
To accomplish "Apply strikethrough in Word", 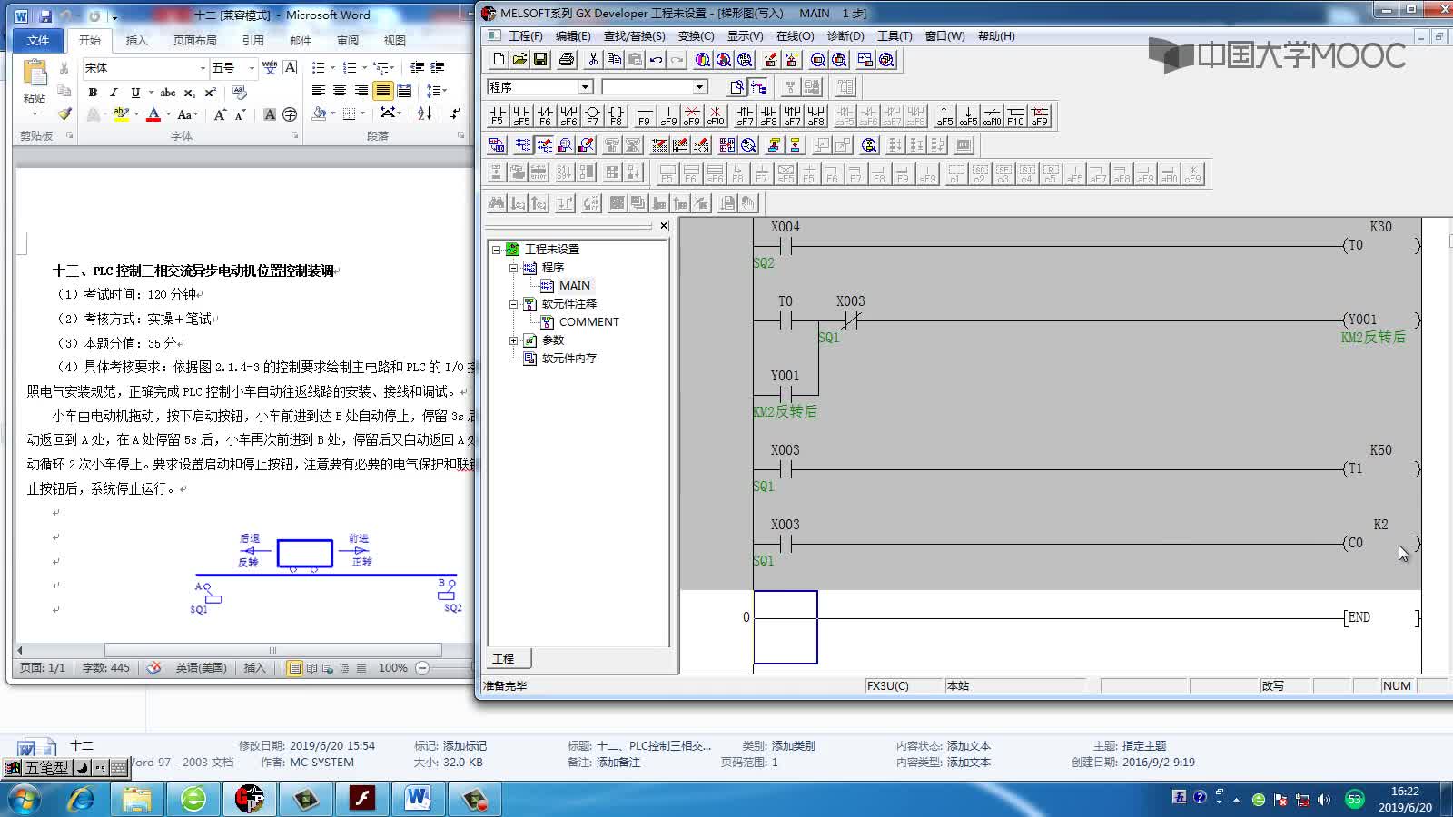I will (x=168, y=93).
